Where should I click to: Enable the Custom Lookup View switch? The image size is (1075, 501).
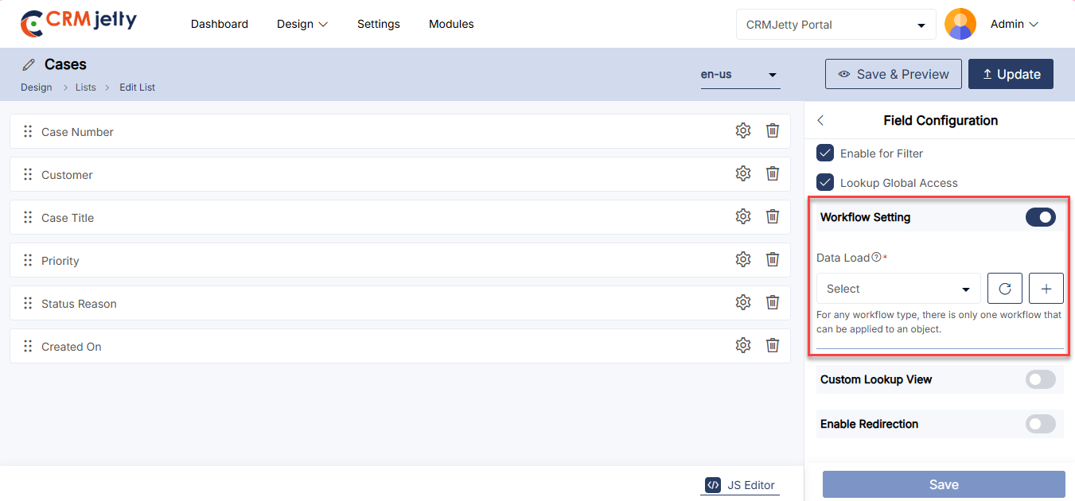pos(1040,379)
